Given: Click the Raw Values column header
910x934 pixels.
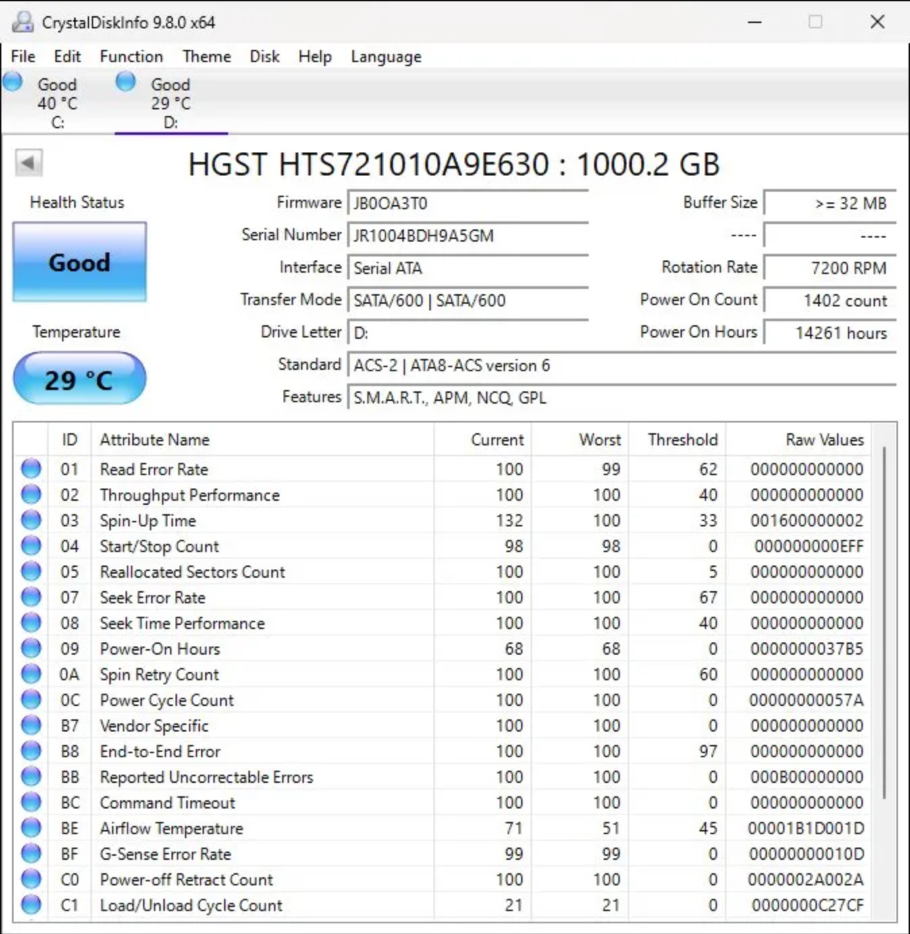Looking at the screenshot, I should 799,439.
